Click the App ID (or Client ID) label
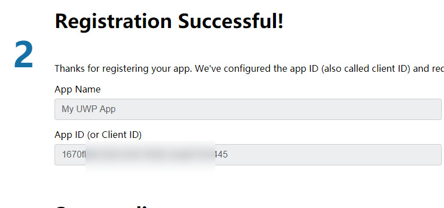Viewport: 444px width, 208px height. 98,135
